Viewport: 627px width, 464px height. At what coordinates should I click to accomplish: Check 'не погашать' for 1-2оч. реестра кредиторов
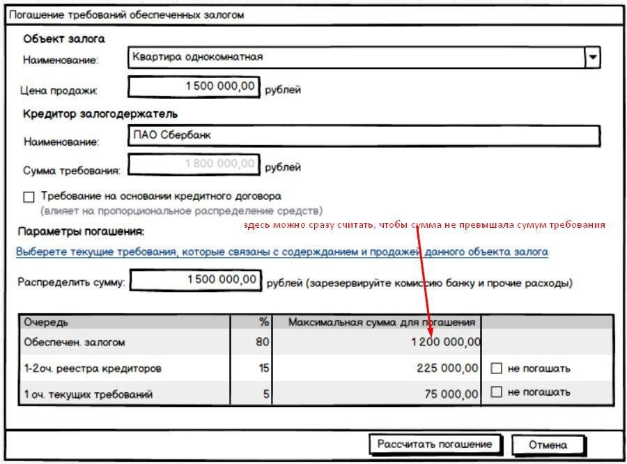pos(497,368)
